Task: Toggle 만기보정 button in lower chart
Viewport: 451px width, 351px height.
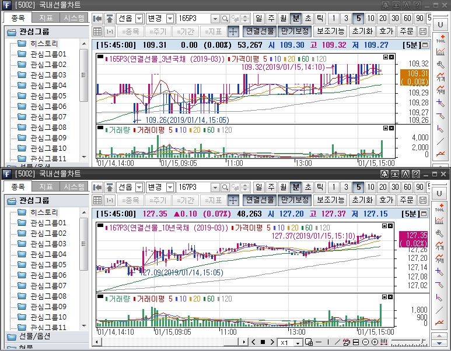Action: [293, 200]
